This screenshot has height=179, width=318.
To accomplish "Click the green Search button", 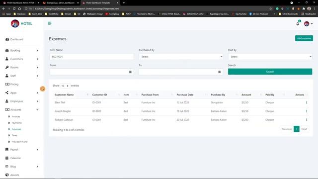I will (x=270, y=72).
